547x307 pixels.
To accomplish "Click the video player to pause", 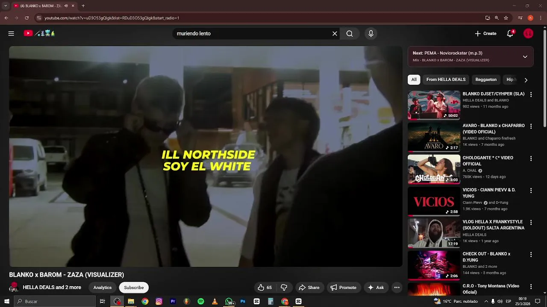I will (x=206, y=156).
